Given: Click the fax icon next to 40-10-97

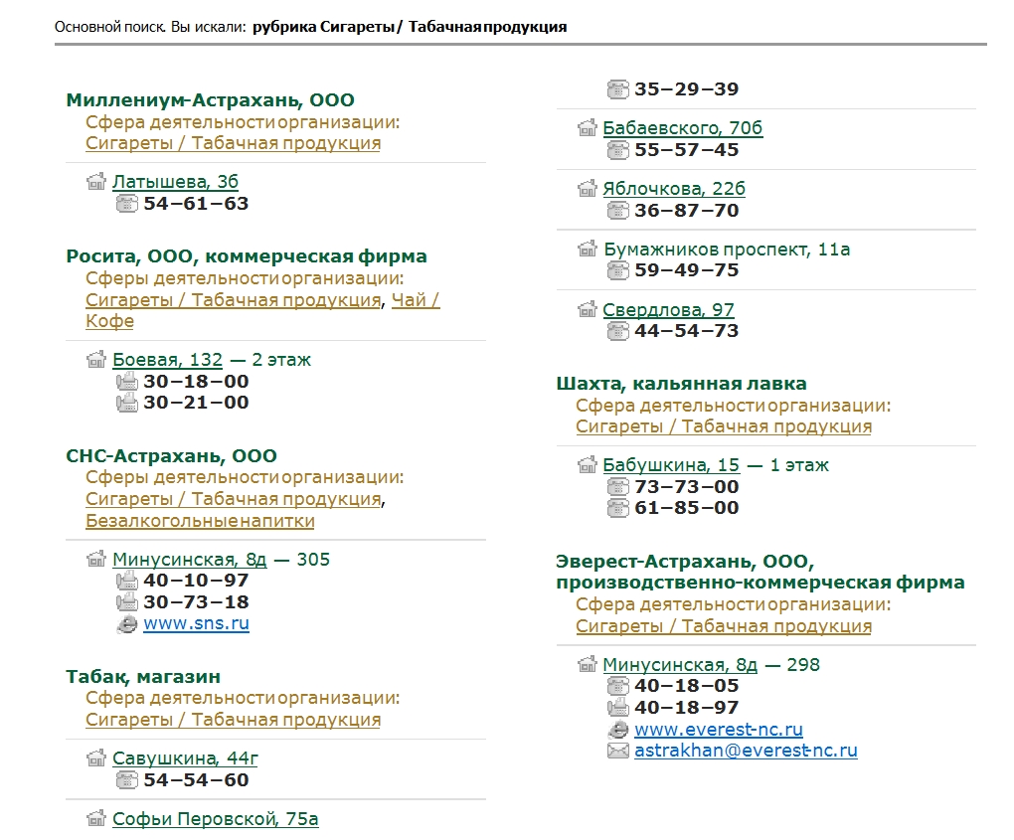Looking at the screenshot, I should click(x=127, y=581).
